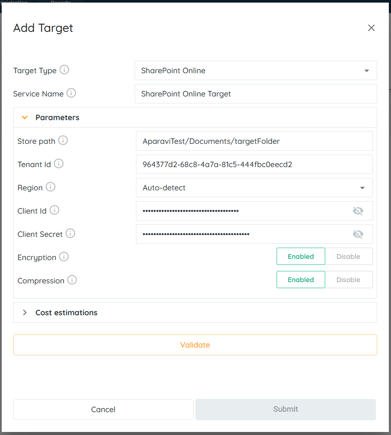The image size is (391, 435).
Task: Click the Compression info icon
Action: 72,280
